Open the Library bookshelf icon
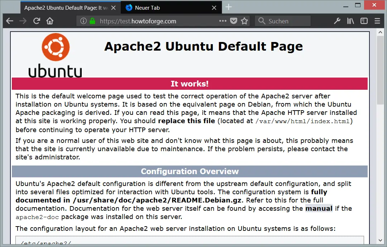This screenshot has width=387, height=247. (x=350, y=21)
